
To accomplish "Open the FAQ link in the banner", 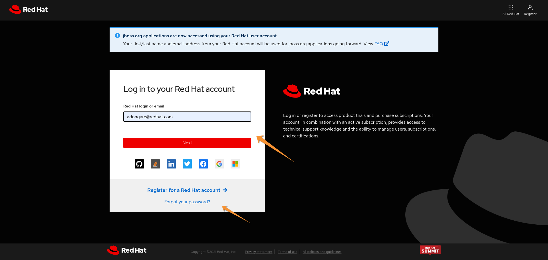I will pos(378,44).
